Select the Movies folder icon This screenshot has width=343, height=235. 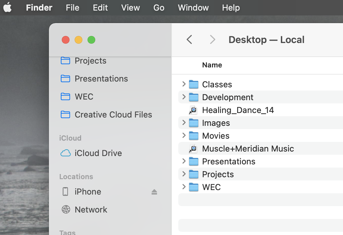(194, 136)
